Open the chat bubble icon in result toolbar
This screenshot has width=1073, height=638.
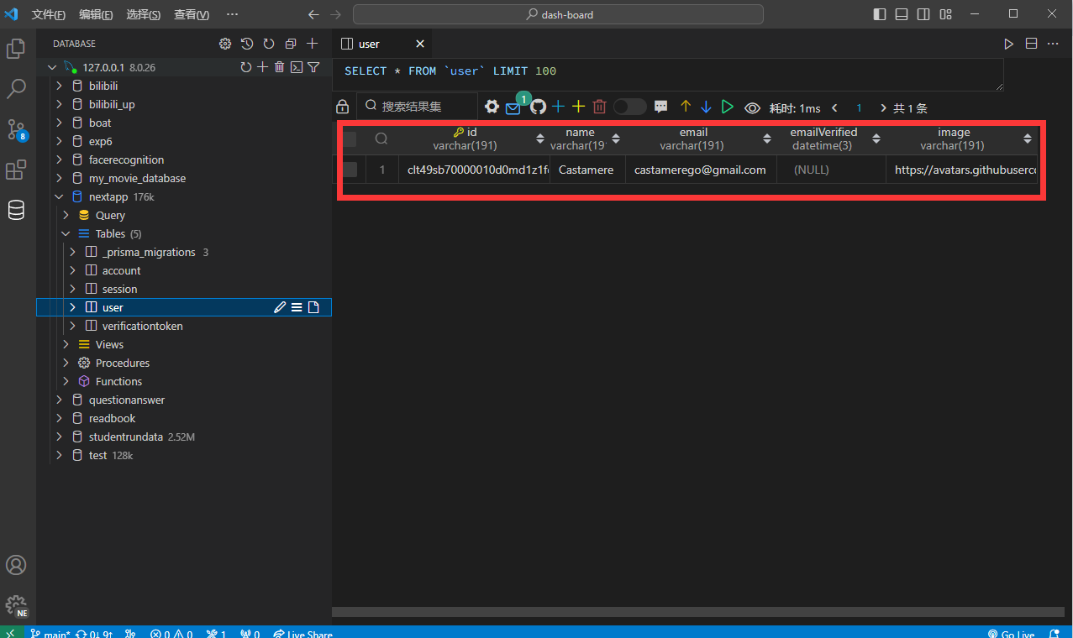(661, 107)
